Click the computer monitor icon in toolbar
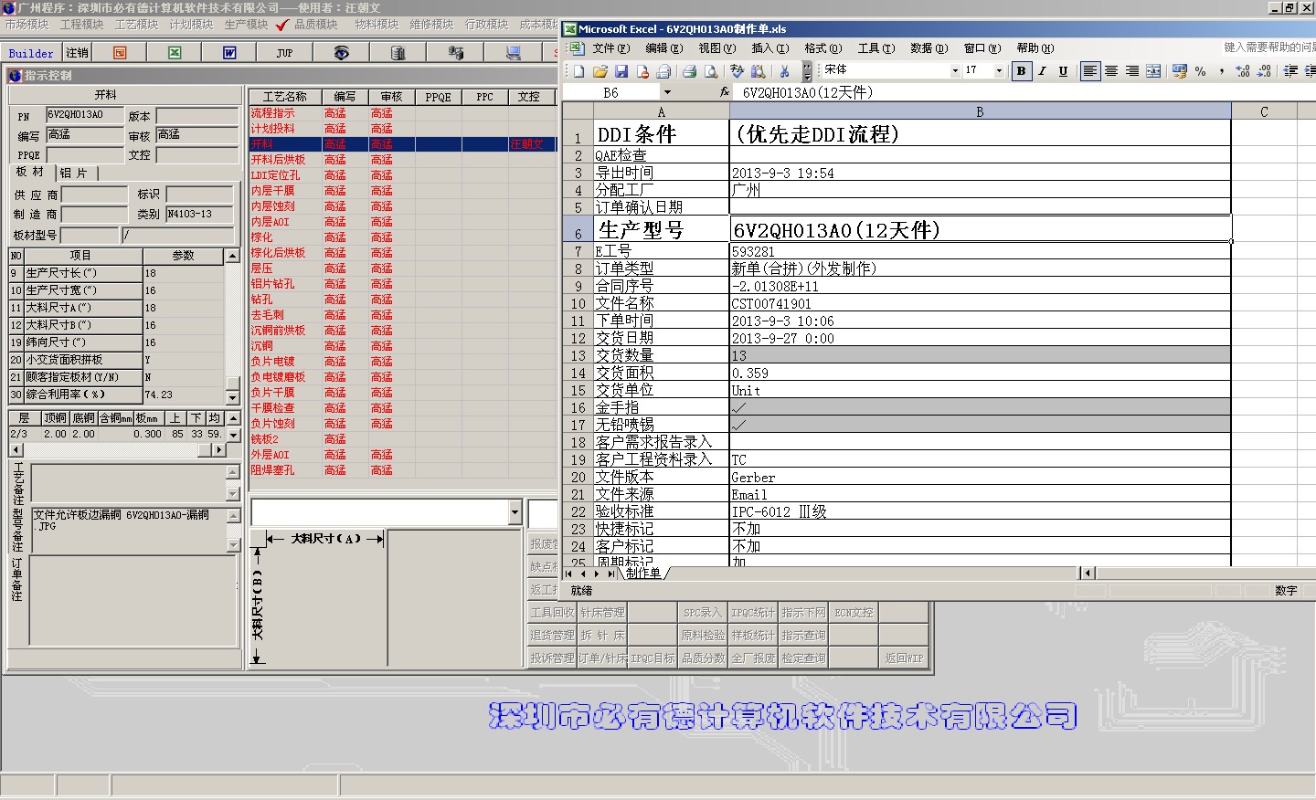The height and width of the screenshot is (800, 1316). [513, 53]
